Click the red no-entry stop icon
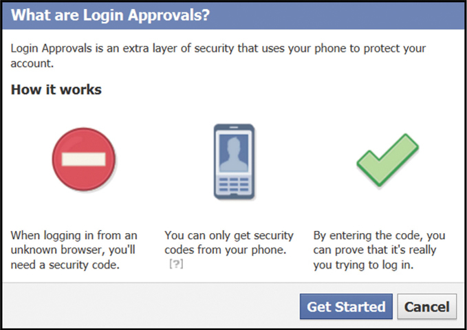This screenshot has width=467, height=330. (x=84, y=159)
